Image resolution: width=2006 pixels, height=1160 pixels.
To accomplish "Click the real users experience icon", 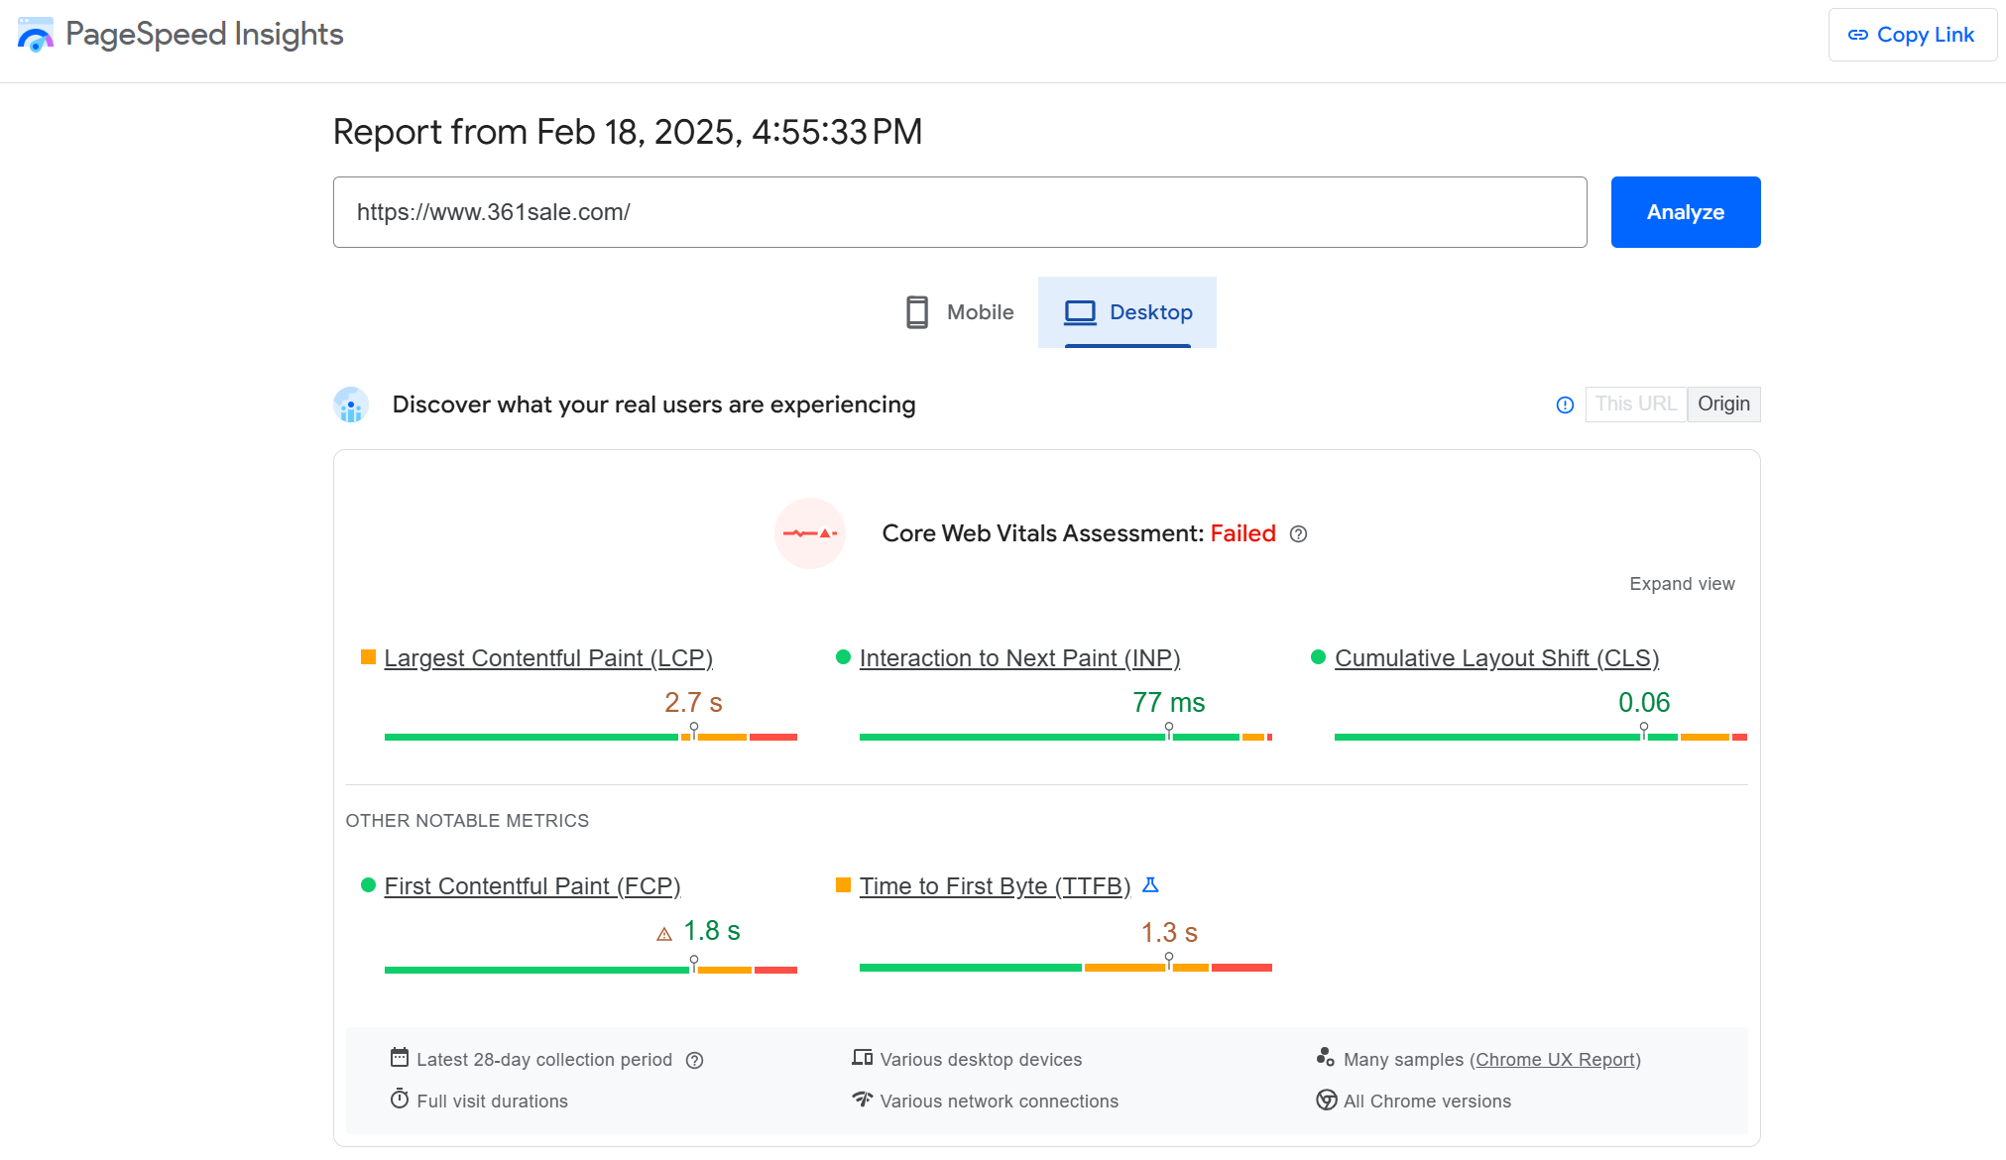I will 351,405.
